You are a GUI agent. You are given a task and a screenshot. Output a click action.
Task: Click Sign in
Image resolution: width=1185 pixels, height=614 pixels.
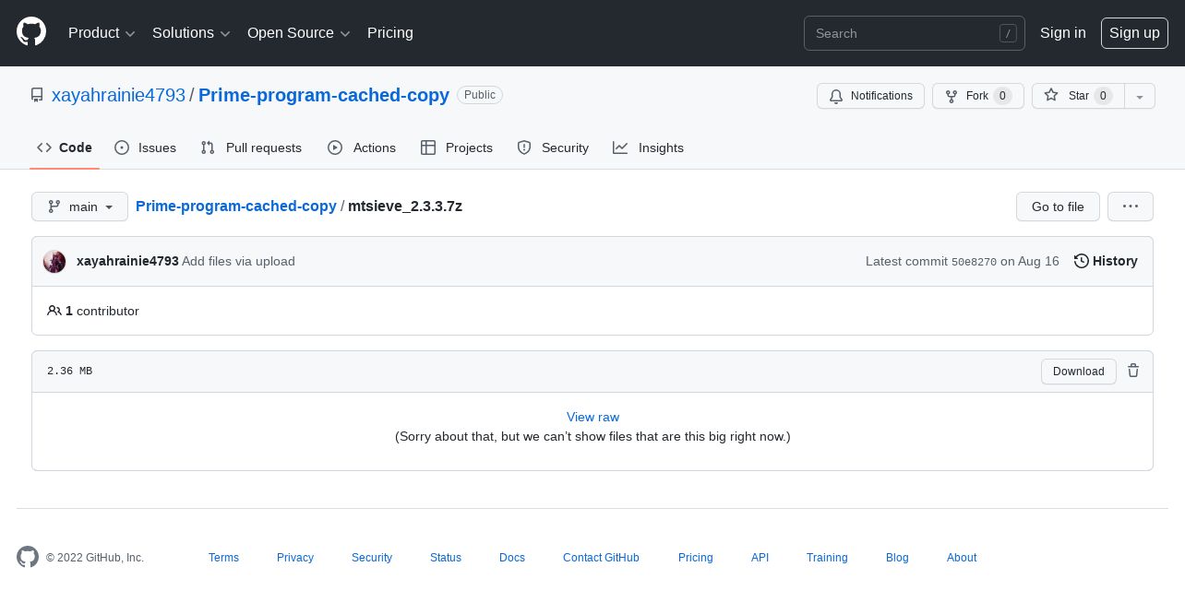point(1063,32)
